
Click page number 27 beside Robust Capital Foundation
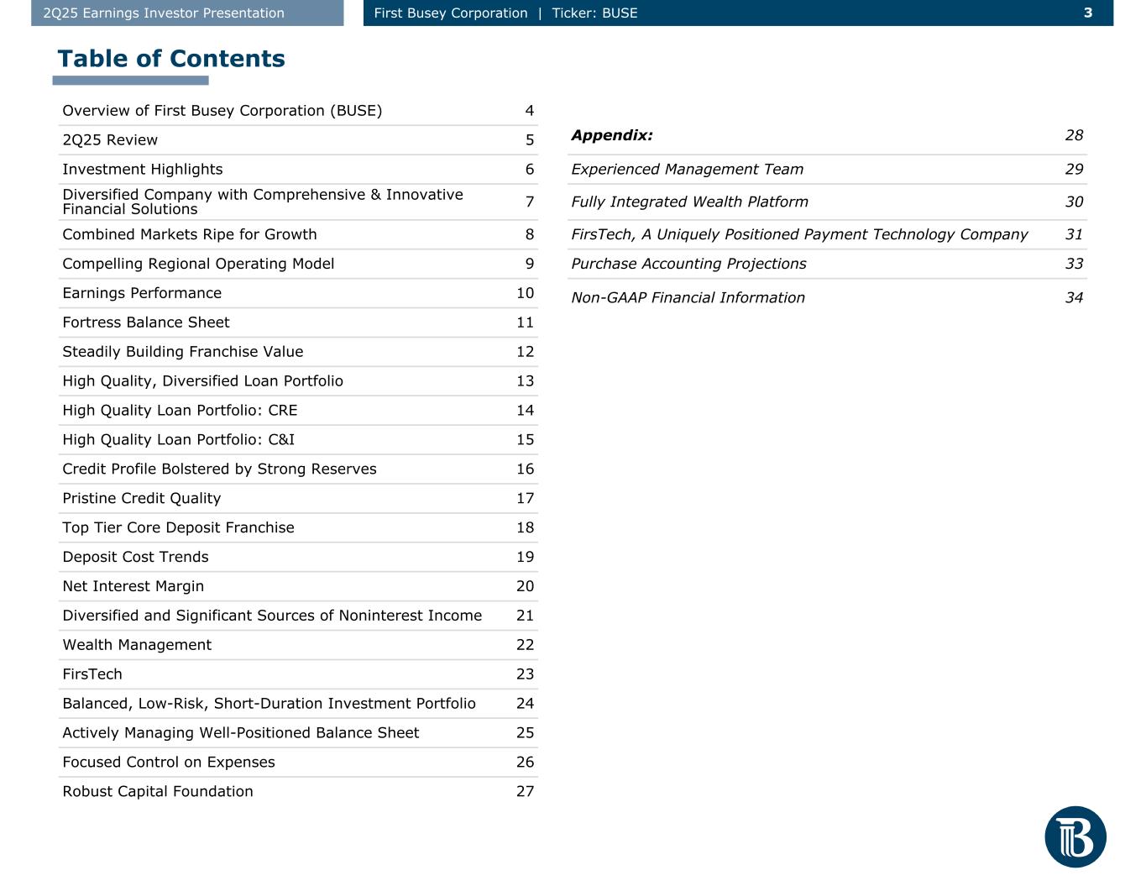[x=526, y=792]
